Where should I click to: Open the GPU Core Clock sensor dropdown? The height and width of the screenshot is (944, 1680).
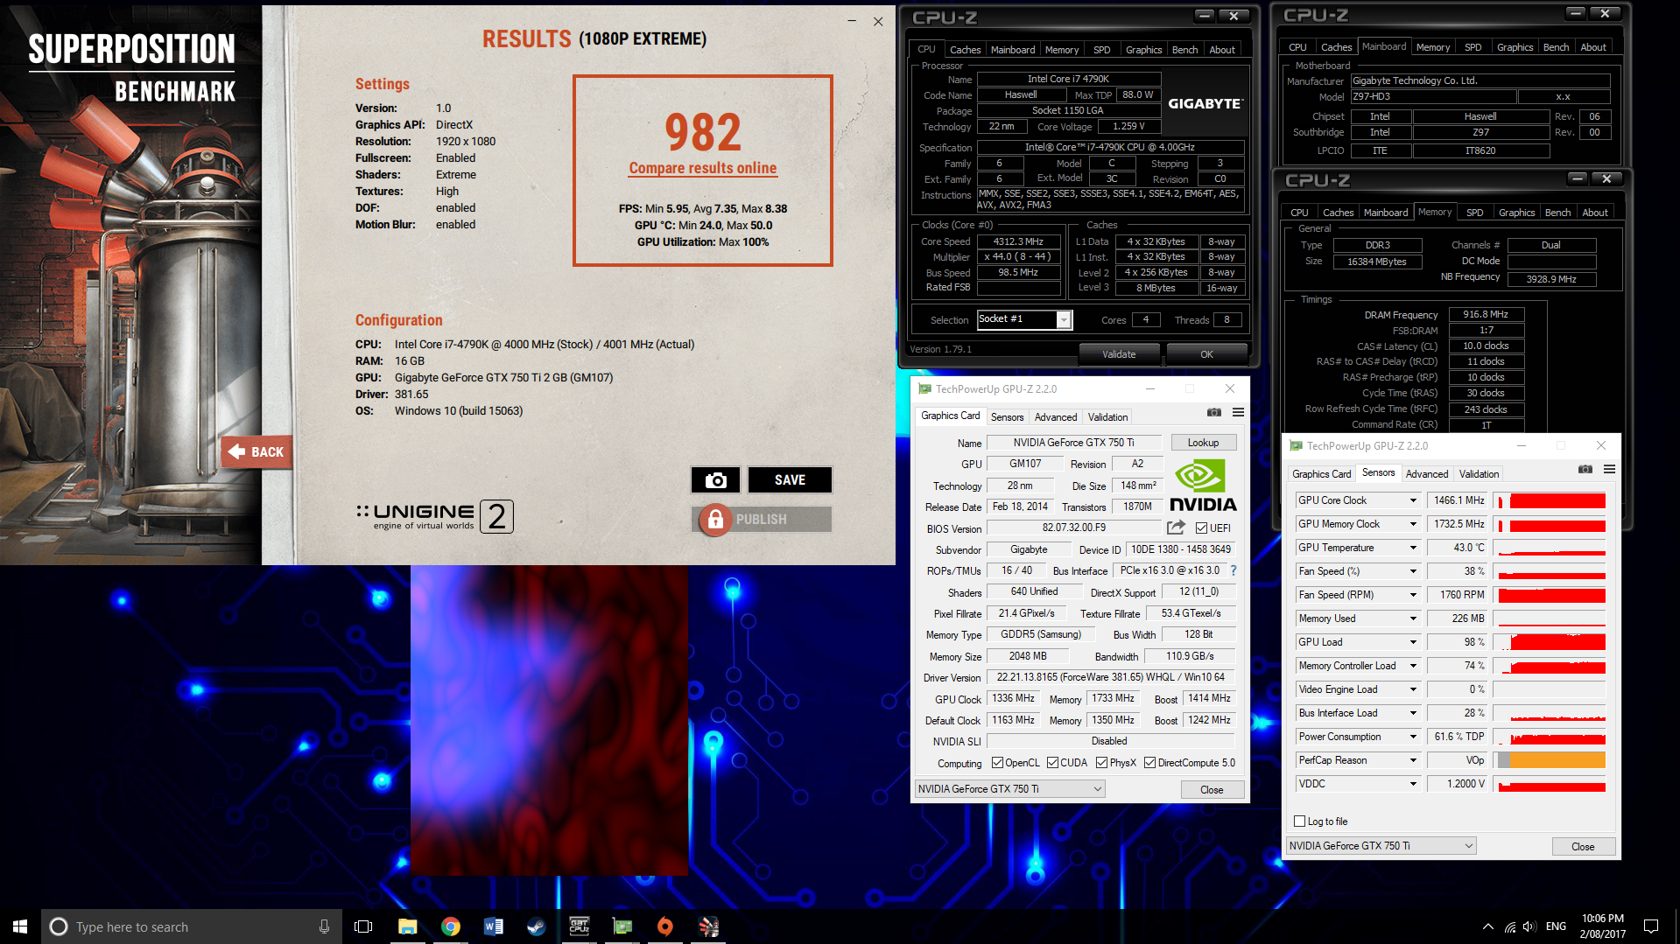[1412, 500]
